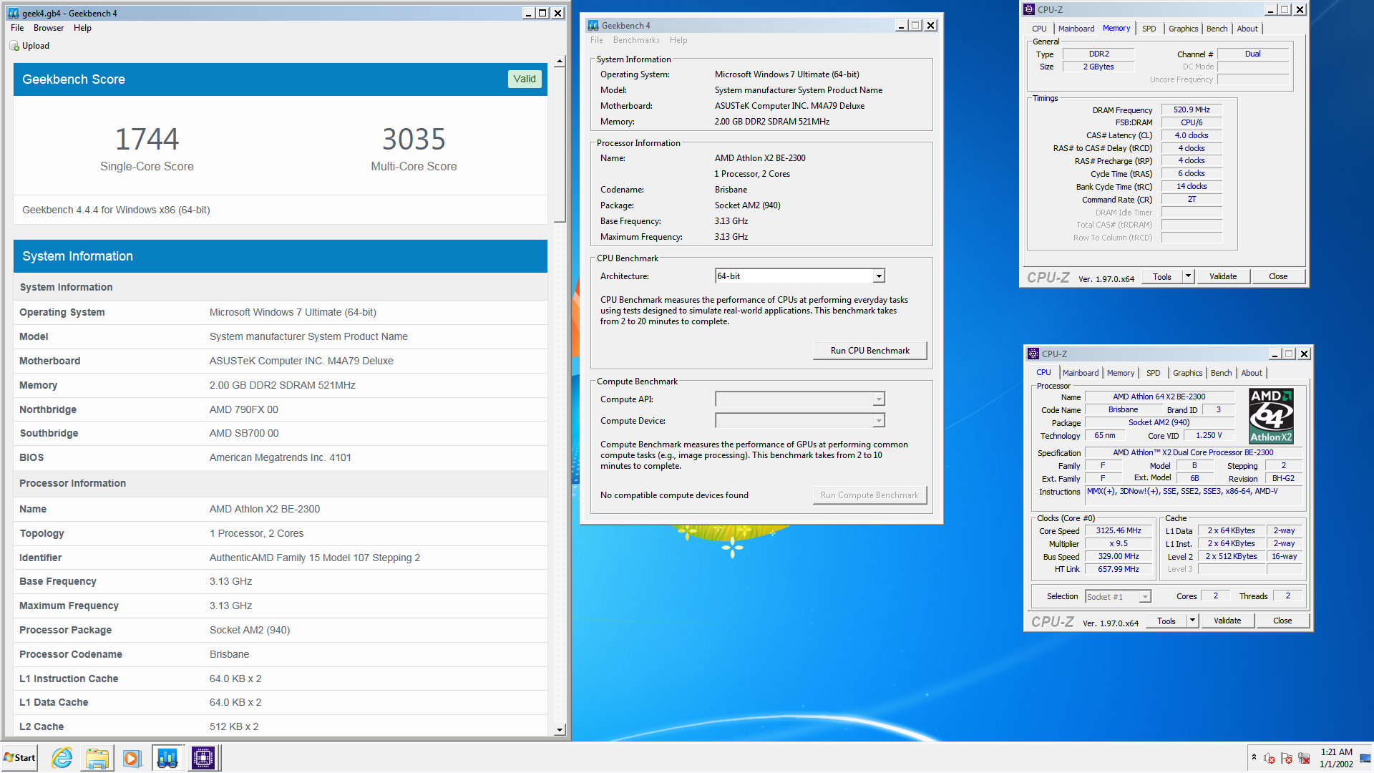
Task: Click the Run Compute Benchmark button
Action: 869,495
